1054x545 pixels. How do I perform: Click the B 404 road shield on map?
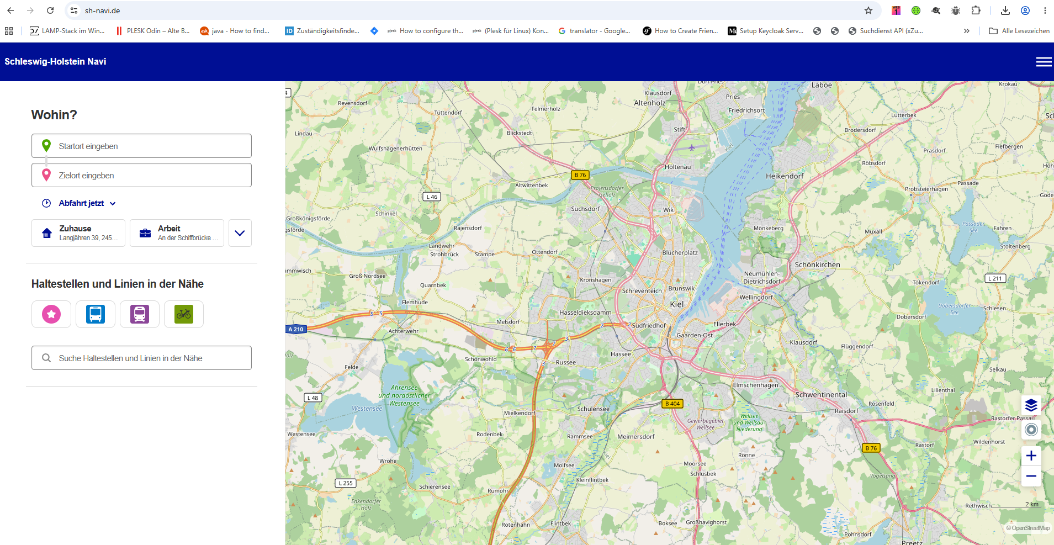click(x=672, y=404)
